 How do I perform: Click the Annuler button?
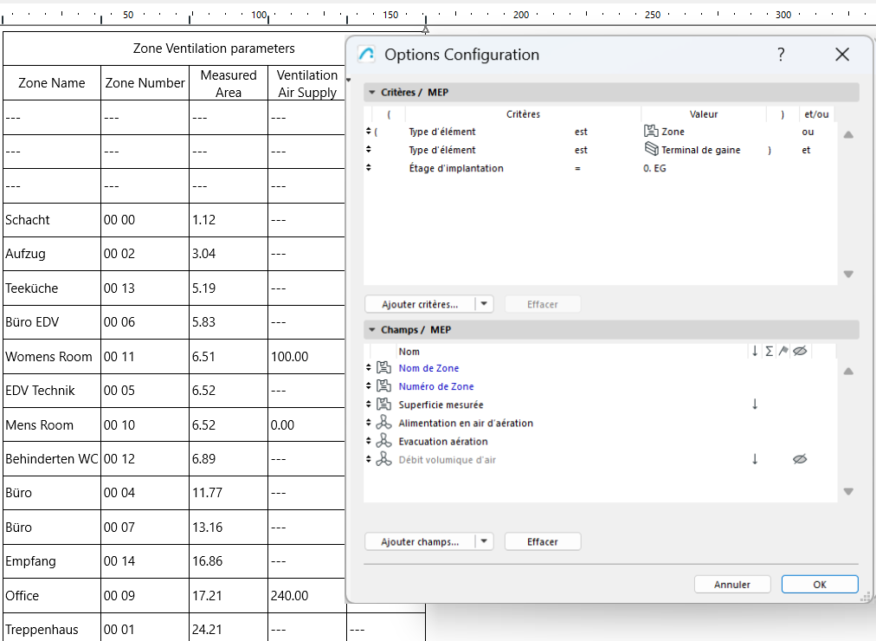point(731,584)
